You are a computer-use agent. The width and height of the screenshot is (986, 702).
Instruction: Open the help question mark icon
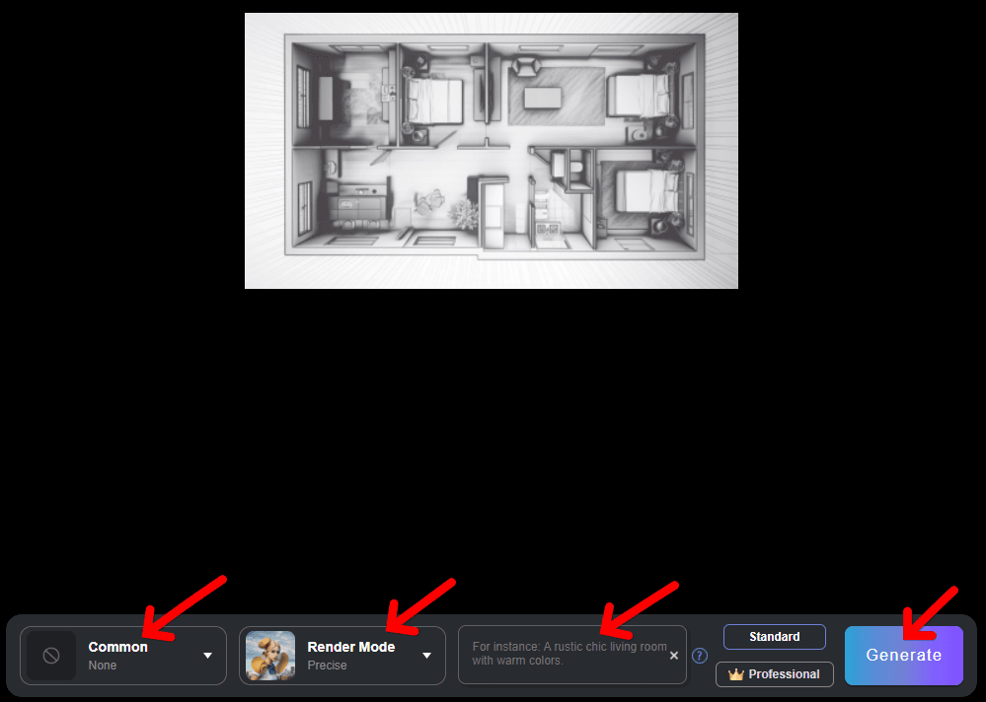[x=700, y=656]
